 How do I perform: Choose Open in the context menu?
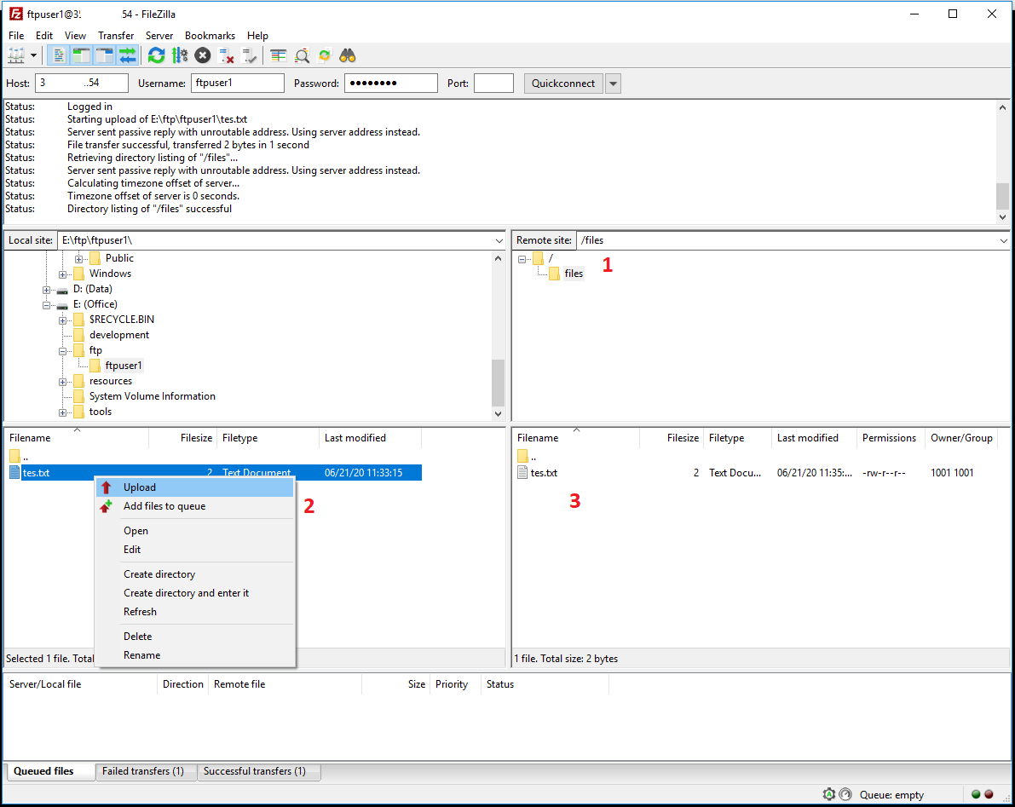pyautogui.click(x=195, y=531)
